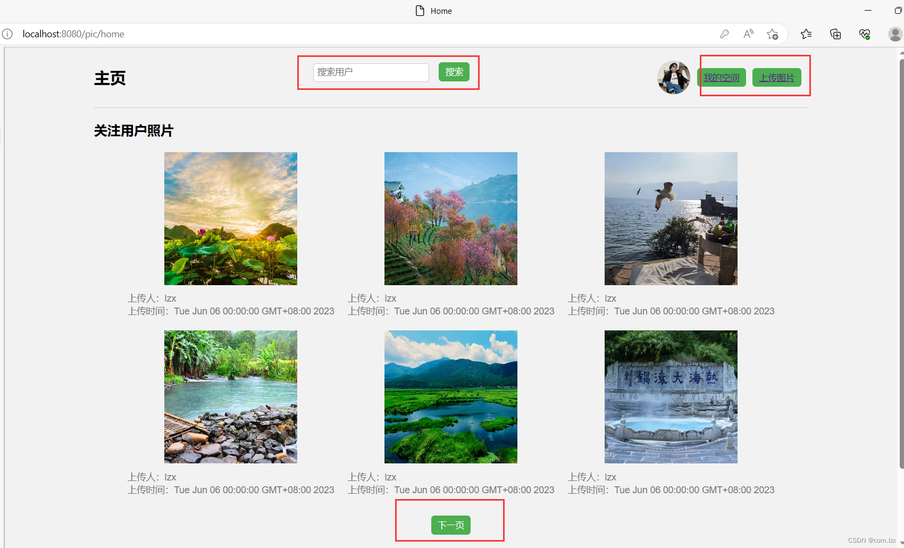
Task: Click the Home tab title
Action: click(441, 11)
